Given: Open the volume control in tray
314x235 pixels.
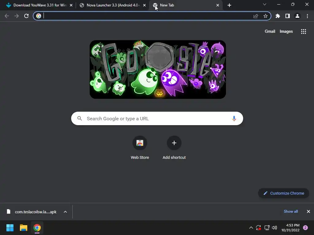Looking at the screenshot, I should pos(274,228).
